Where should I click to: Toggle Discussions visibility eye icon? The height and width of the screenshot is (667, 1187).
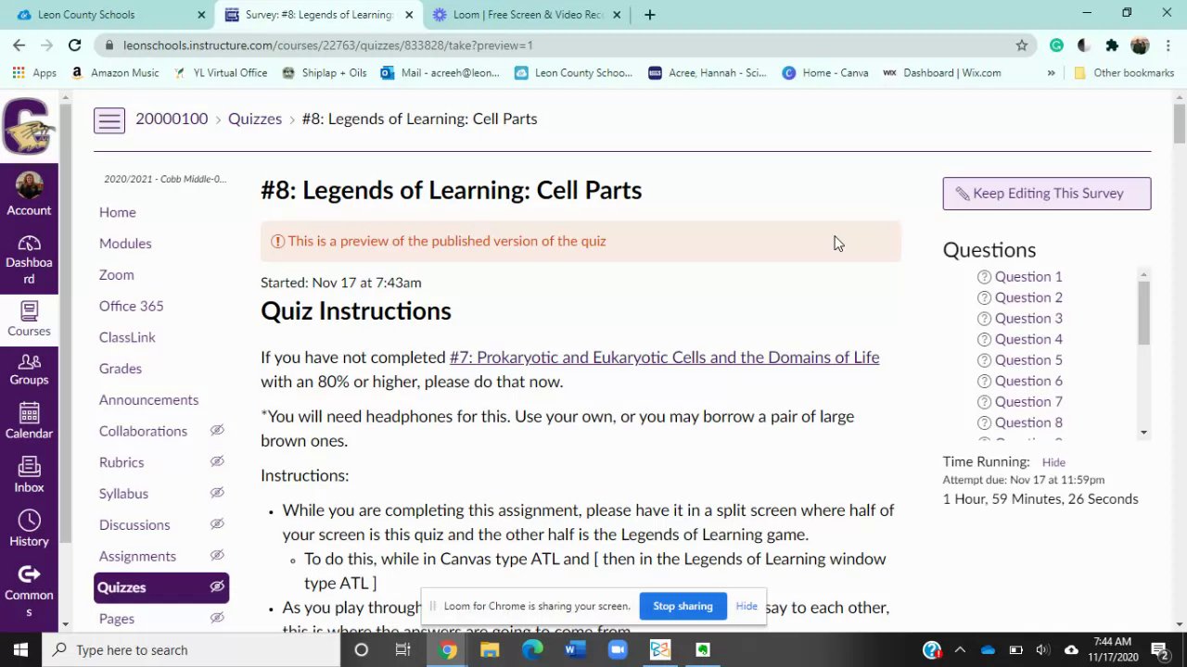click(217, 524)
